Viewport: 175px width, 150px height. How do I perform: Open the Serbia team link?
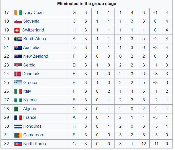(29, 65)
